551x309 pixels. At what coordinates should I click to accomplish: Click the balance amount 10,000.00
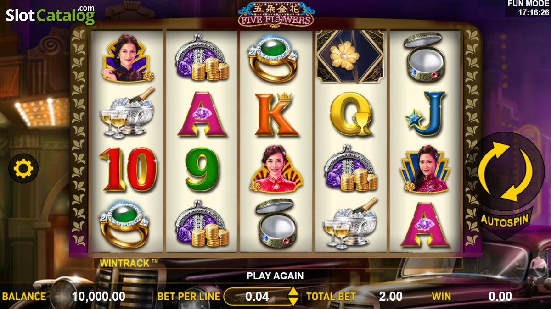99,297
